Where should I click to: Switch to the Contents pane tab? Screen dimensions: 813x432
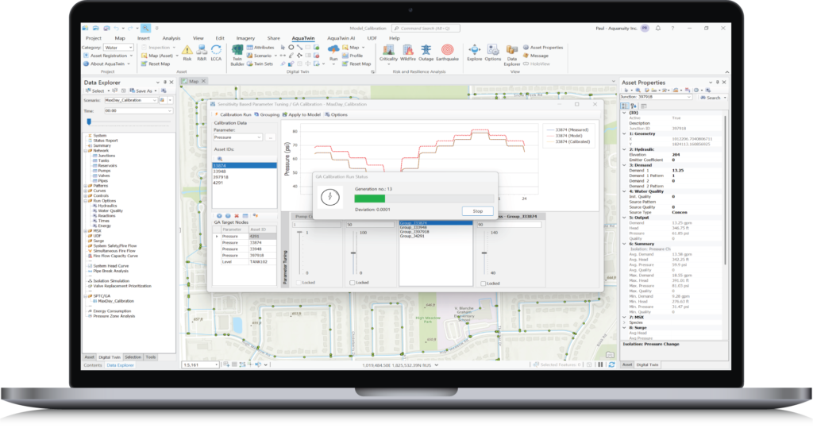click(93, 365)
